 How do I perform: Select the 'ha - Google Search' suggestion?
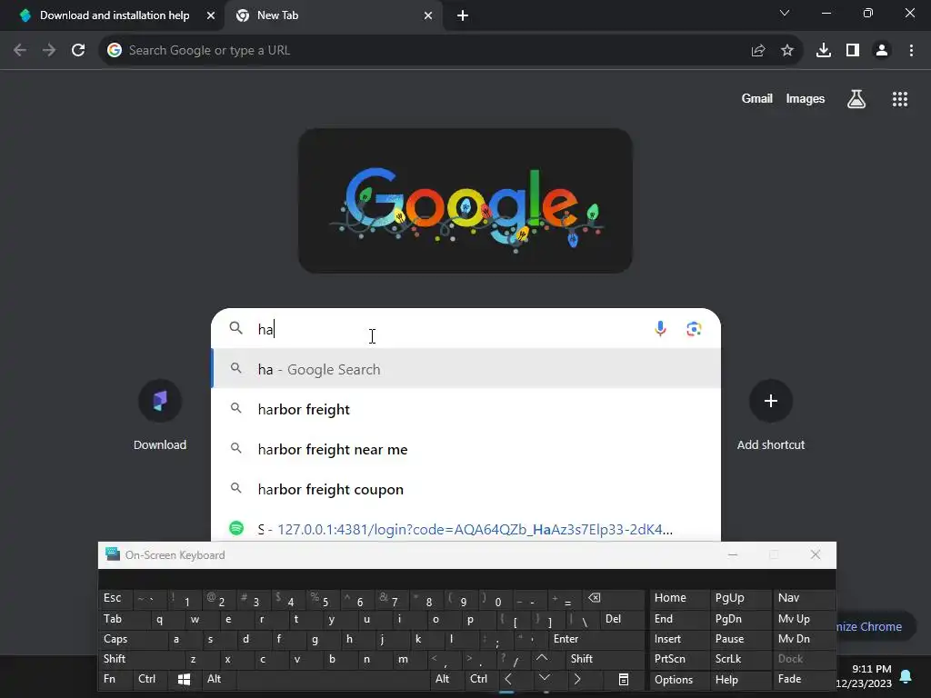point(466,369)
